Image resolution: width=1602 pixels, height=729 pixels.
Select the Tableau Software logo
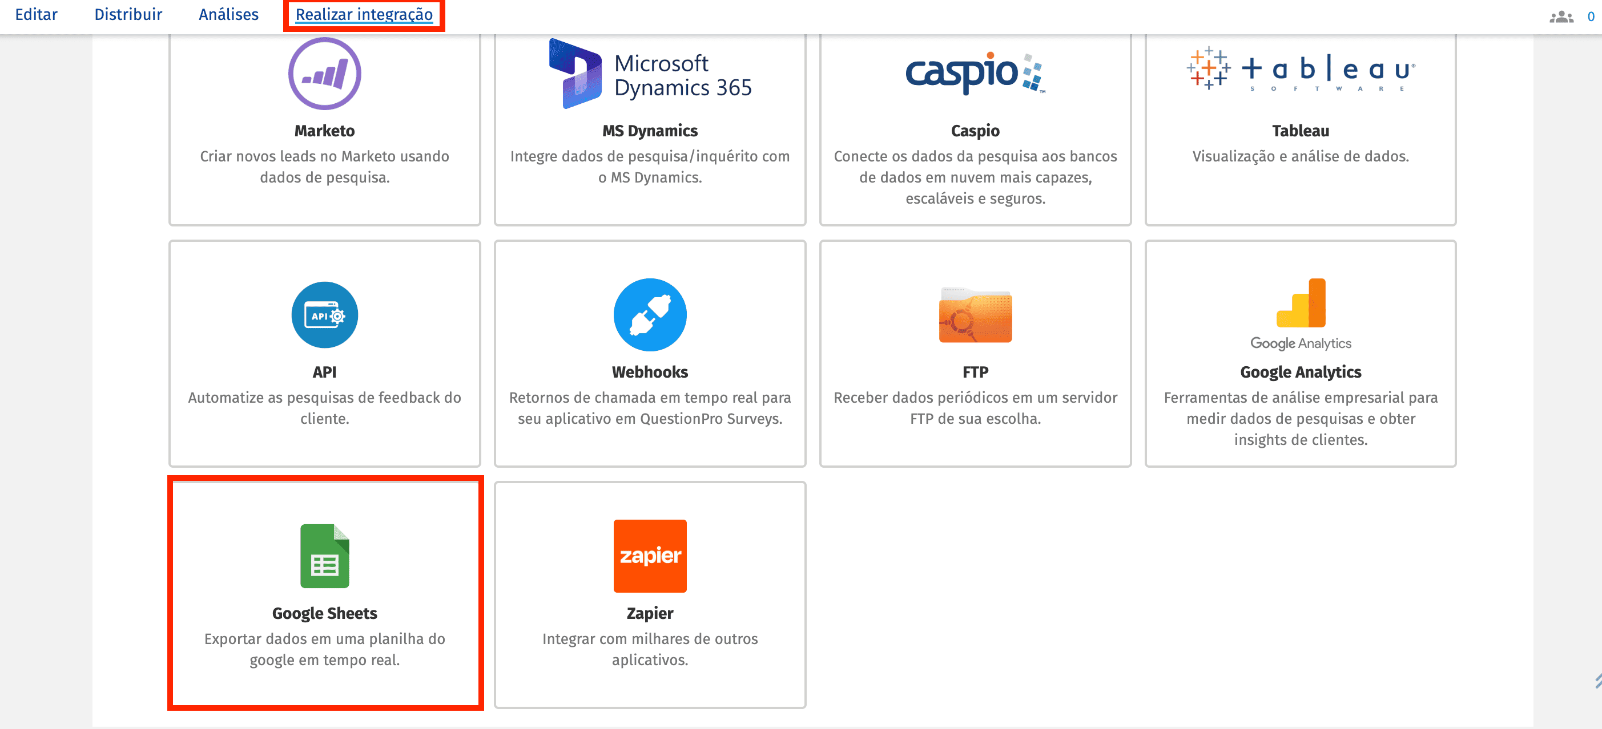(x=1301, y=70)
